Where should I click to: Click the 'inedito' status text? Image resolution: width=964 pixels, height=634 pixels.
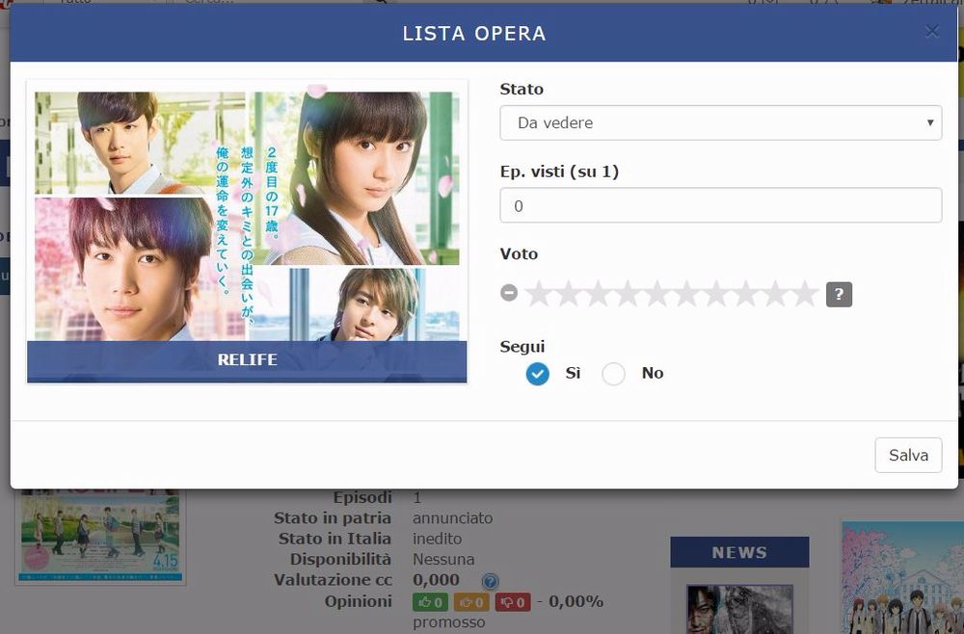pyautogui.click(x=437, y=539)
